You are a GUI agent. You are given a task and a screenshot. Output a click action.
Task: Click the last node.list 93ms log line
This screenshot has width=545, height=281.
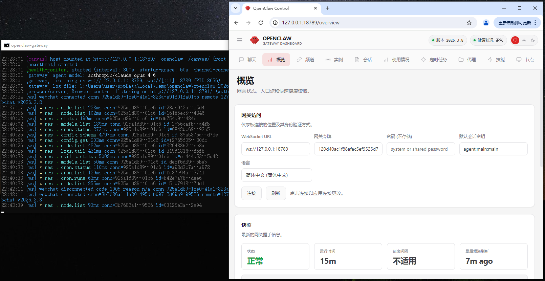click(x=102, y=205)
